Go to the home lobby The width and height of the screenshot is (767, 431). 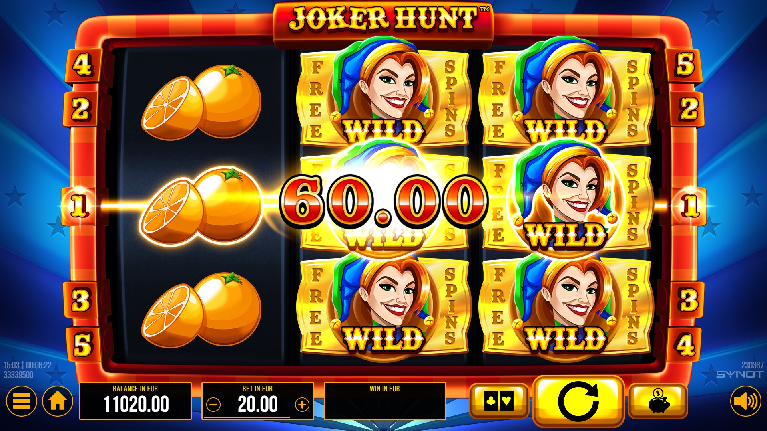58,401
